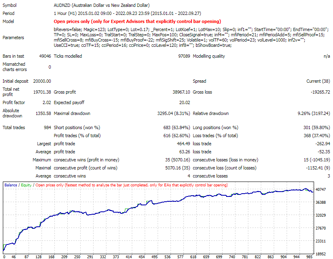The width and height of the screenshot is (333, 259).
Task: Click the chart y-axis label 36388
Action: pos(321,202)
